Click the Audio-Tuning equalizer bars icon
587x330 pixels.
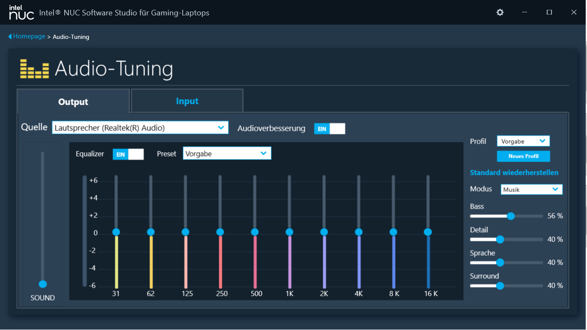(34, 69)
